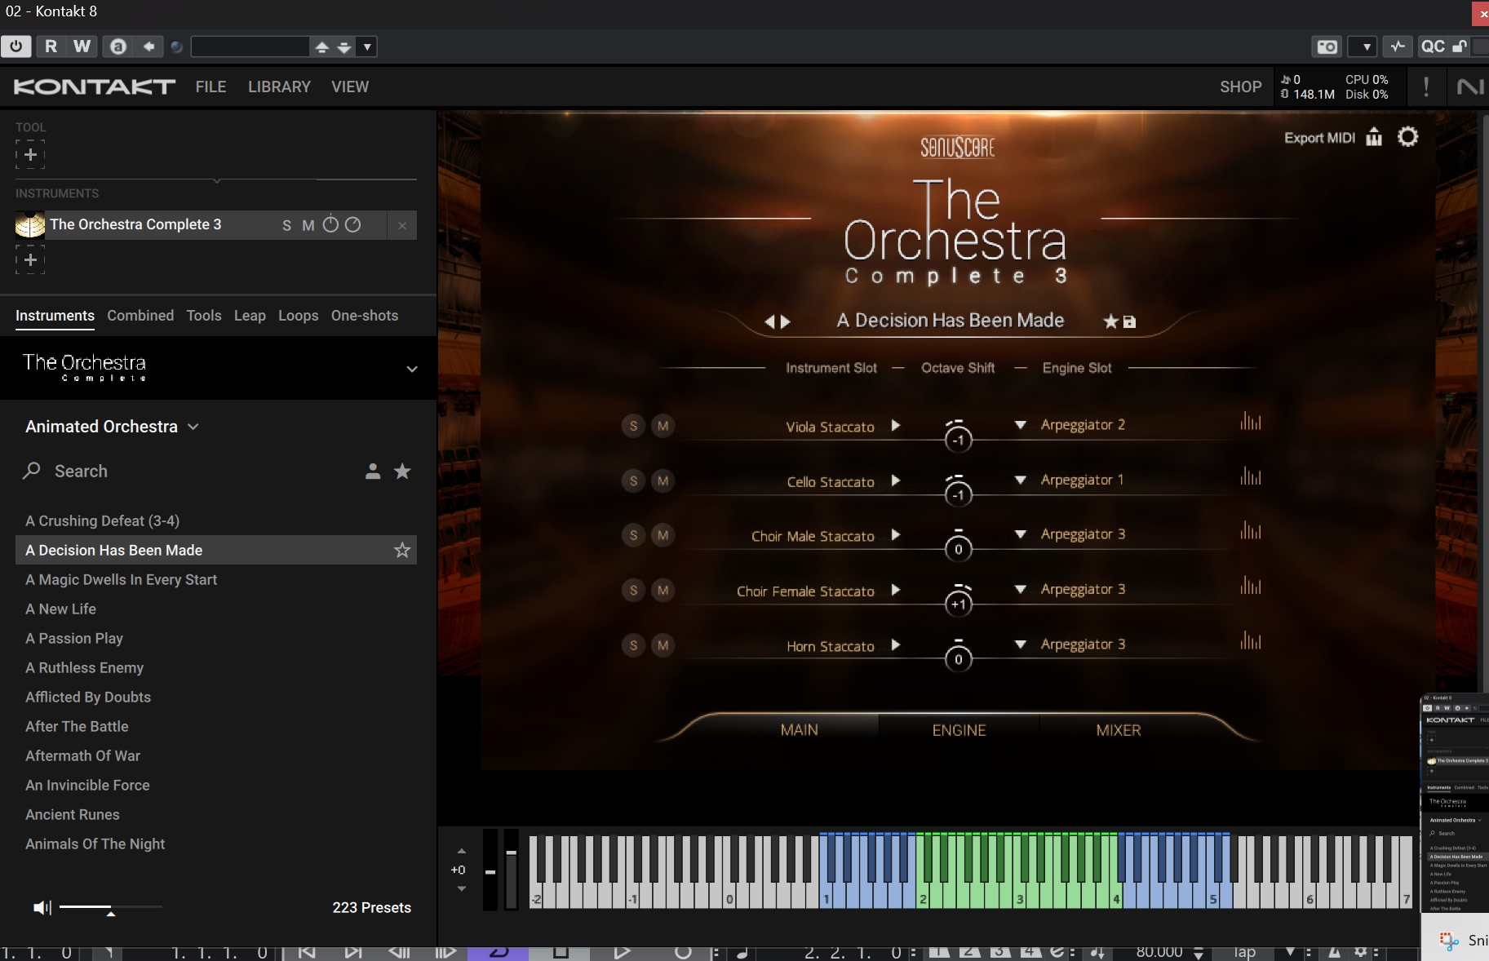
Task: Select preset Animals Of The Night
Action: point(95,844)
